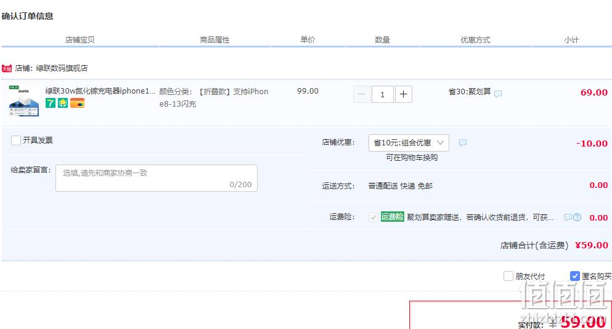Click the subtotal 69.00
Image resolution: width=612 pixels, height=329 pixels.
594,92
